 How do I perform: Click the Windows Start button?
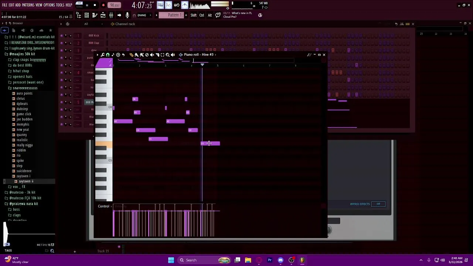[171, 260]
